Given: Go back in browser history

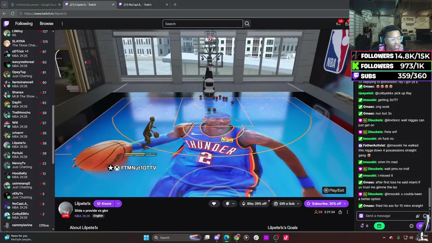Looking at the screenshot, I should click(x=4, y=13).
